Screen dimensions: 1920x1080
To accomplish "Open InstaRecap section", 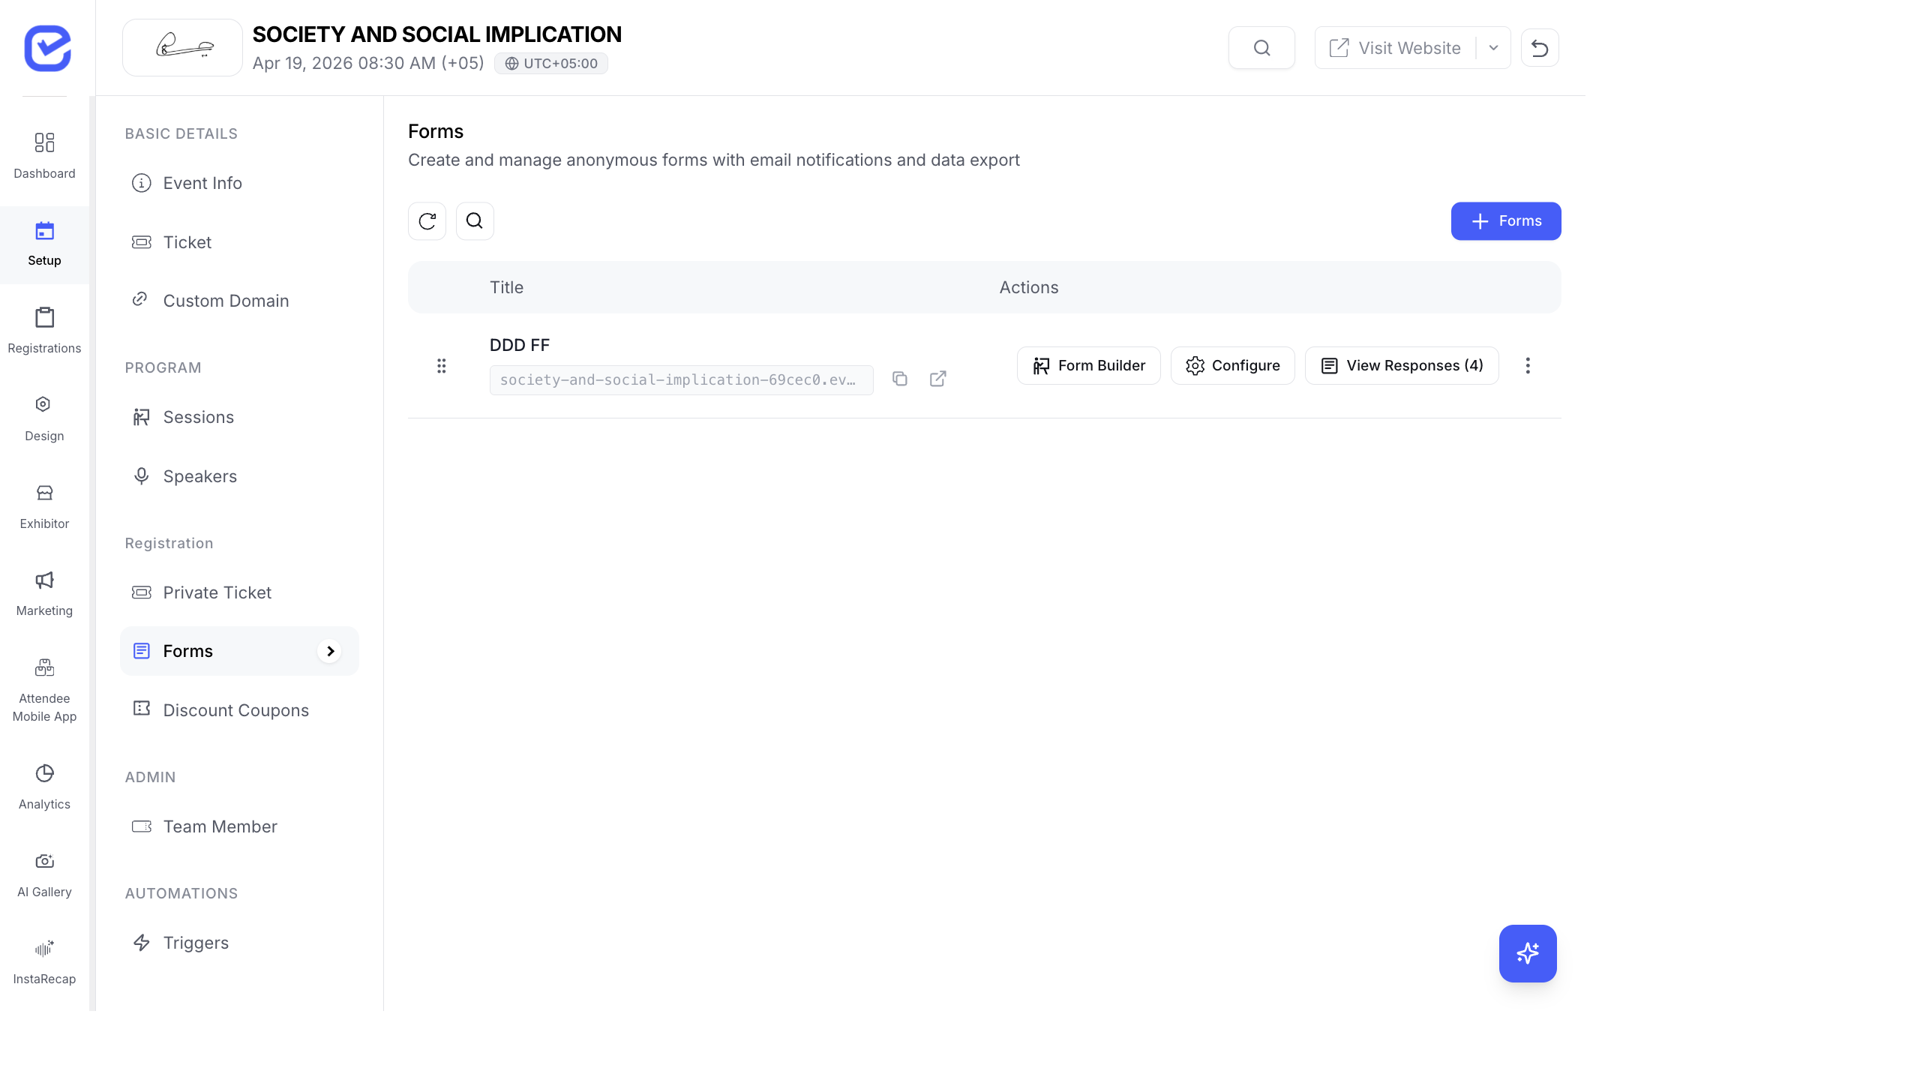I will pos(44,962).
